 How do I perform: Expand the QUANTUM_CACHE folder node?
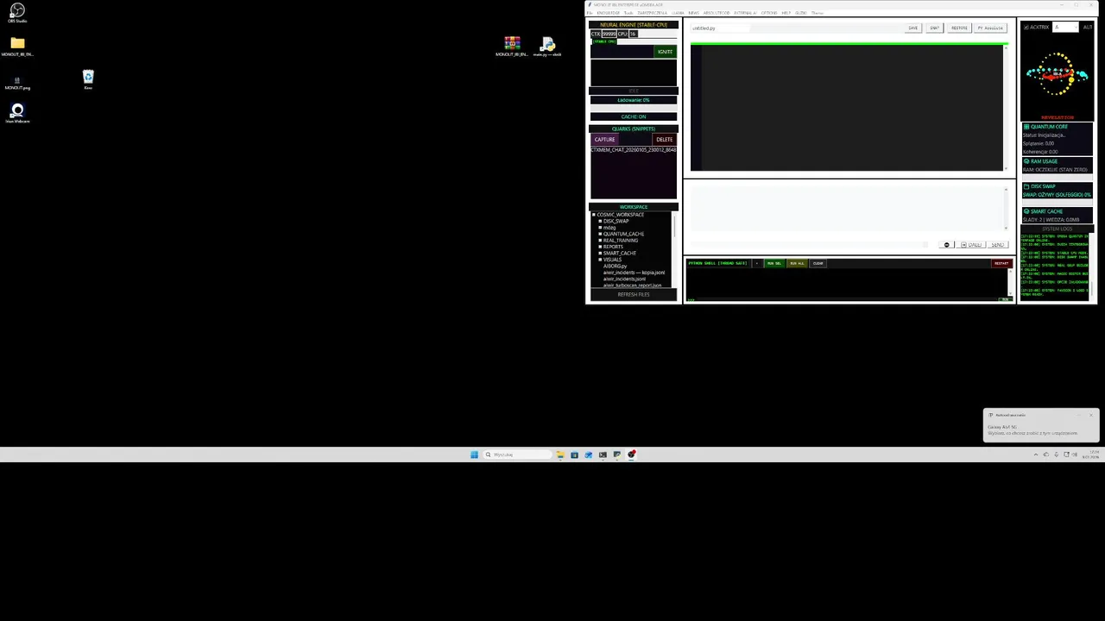600,234
